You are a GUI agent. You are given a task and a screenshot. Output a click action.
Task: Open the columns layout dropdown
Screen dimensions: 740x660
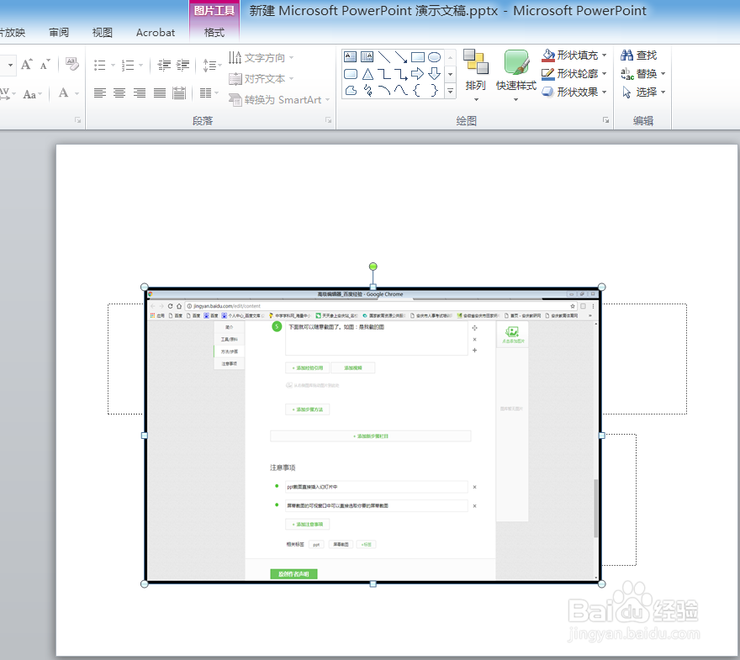209,93
